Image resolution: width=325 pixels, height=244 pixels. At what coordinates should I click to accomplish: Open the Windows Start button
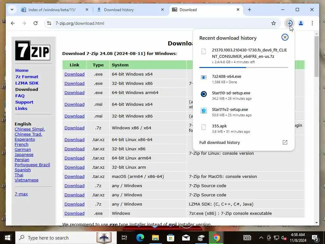(x=8, y=238)
